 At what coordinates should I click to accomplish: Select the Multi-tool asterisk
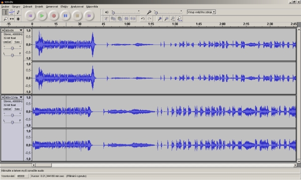(18, 18)
